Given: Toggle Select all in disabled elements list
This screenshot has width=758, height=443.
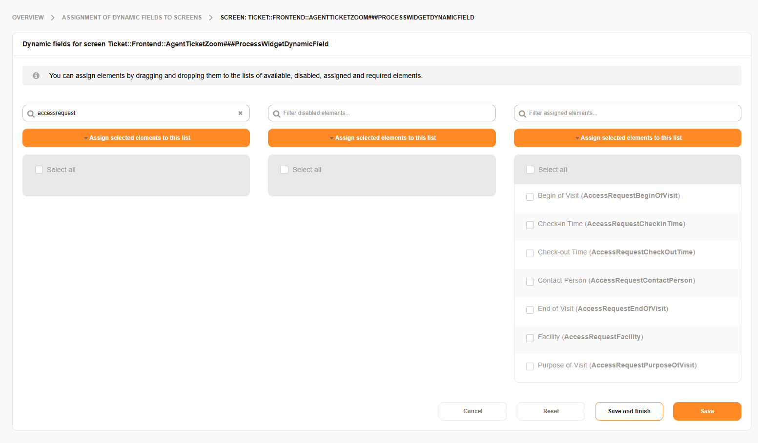Looking at the screenshot, I should 285,170.
